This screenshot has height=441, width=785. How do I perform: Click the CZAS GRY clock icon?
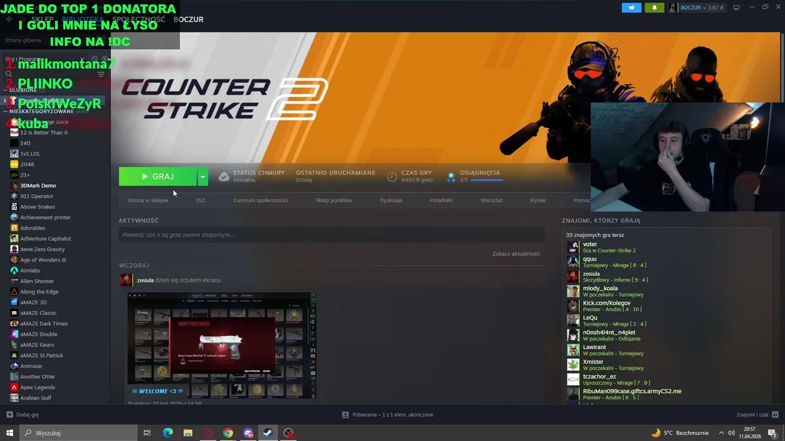pos(392,176)
